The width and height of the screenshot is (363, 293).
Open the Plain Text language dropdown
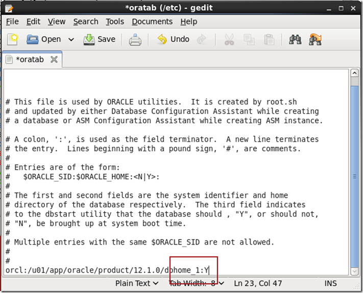pyautogui.click(x=137, y=283)
